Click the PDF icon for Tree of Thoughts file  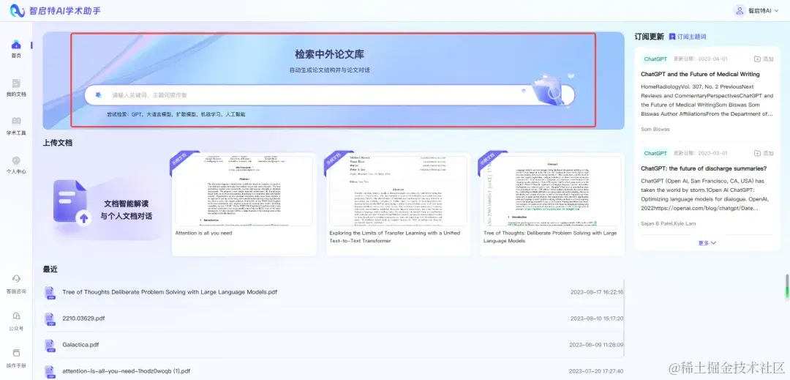click(50, 292)
